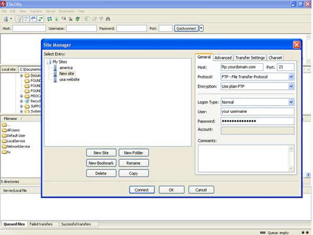The width and height of the screenshot is (313, 235).
Task: Open the Site Manager toolbar icon
Action: (6, 19)
